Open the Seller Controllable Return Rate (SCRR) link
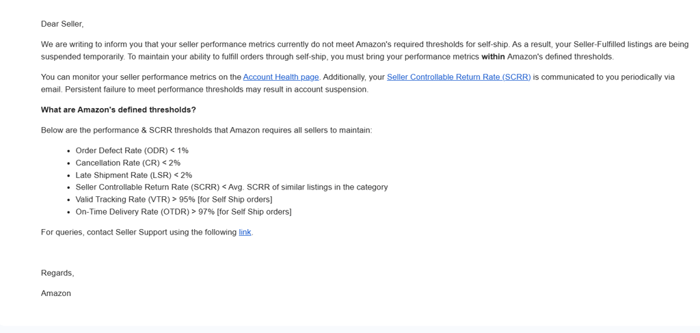Viewport: 700px width, 333px height. coord(458,77)
